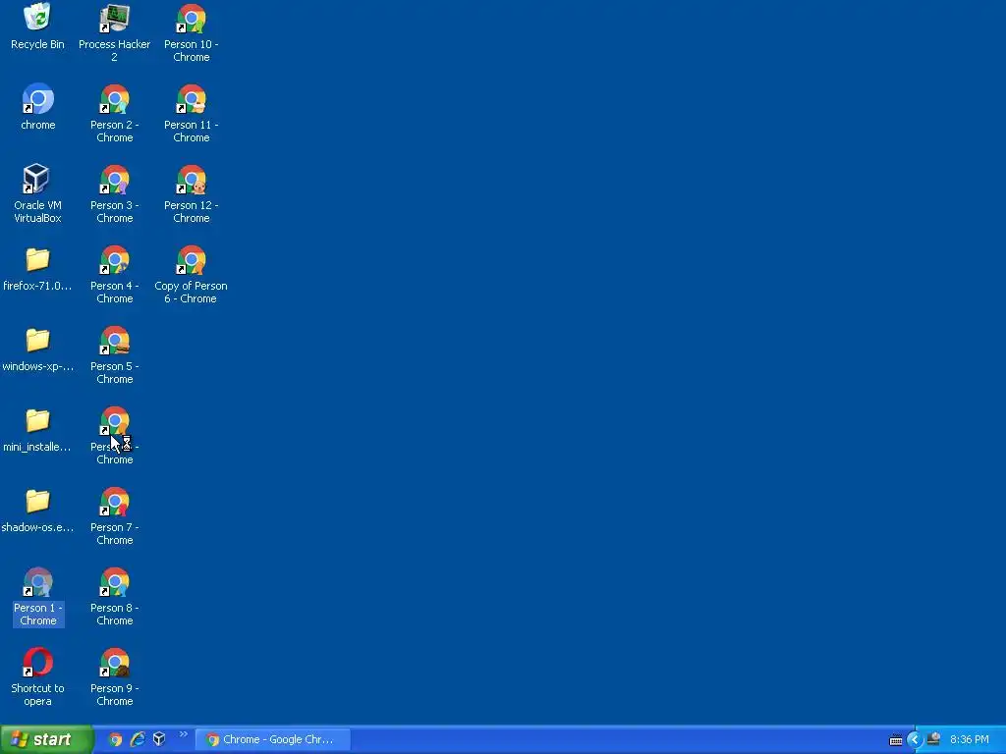Show hidden system tray icons
This screenshot has height=754, width=1006.
tap(915, 740)
